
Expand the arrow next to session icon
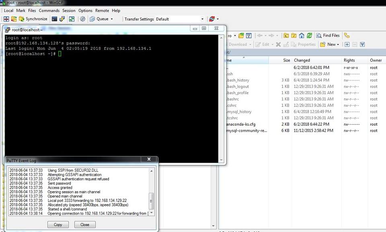218,19
